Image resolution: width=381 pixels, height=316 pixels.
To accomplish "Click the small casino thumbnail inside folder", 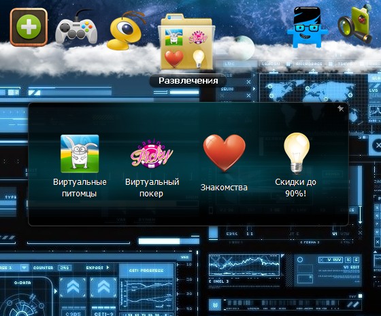I will click(198, 37).
